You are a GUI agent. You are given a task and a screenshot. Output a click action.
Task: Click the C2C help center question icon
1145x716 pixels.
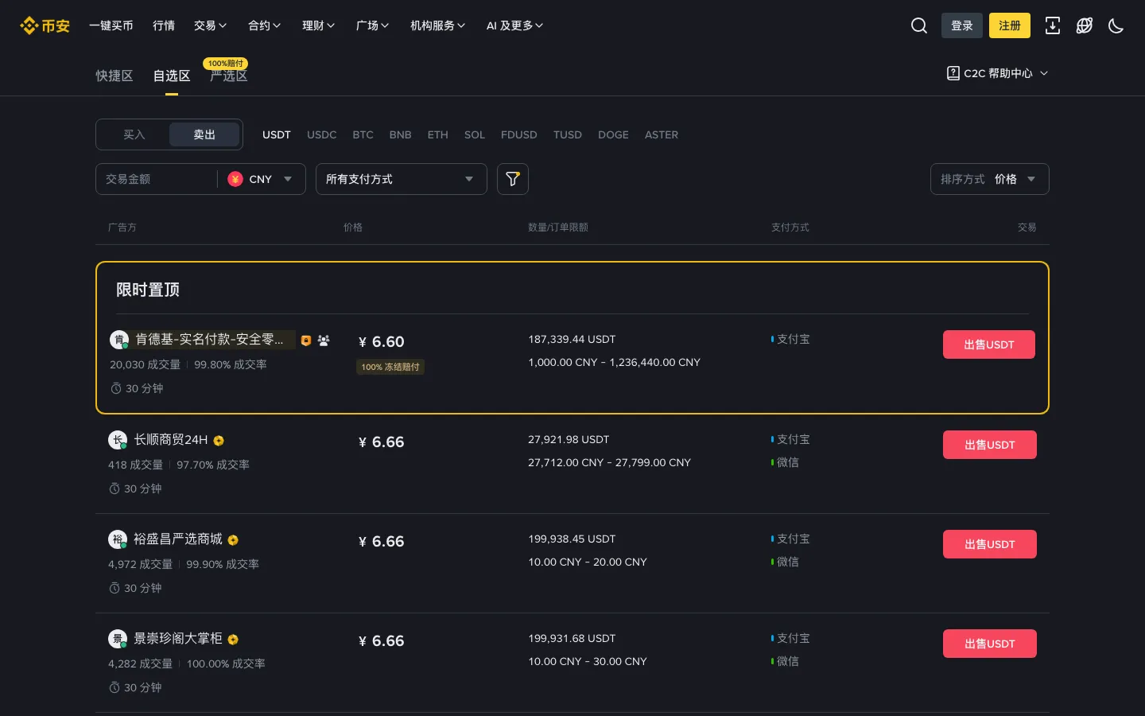[x=953, y=73]
